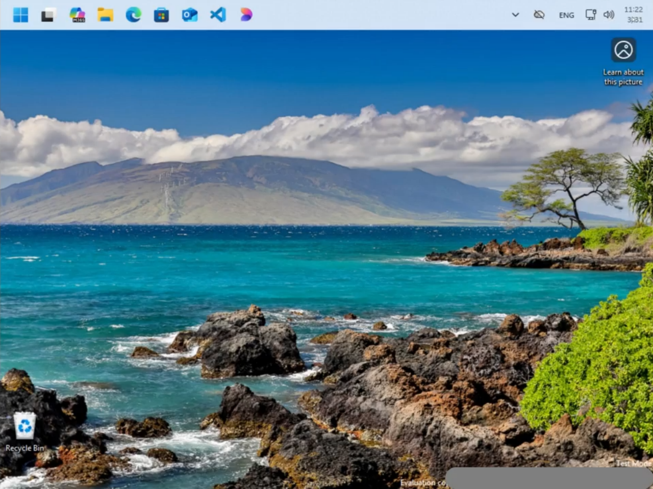Click the volume speaker icon

pyautogui.click(x=609, y=15)
